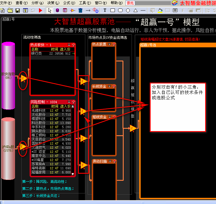This screenshot has height=204, width=216.
Task: Select the text T tool
Action: click(x=105, y=10)
